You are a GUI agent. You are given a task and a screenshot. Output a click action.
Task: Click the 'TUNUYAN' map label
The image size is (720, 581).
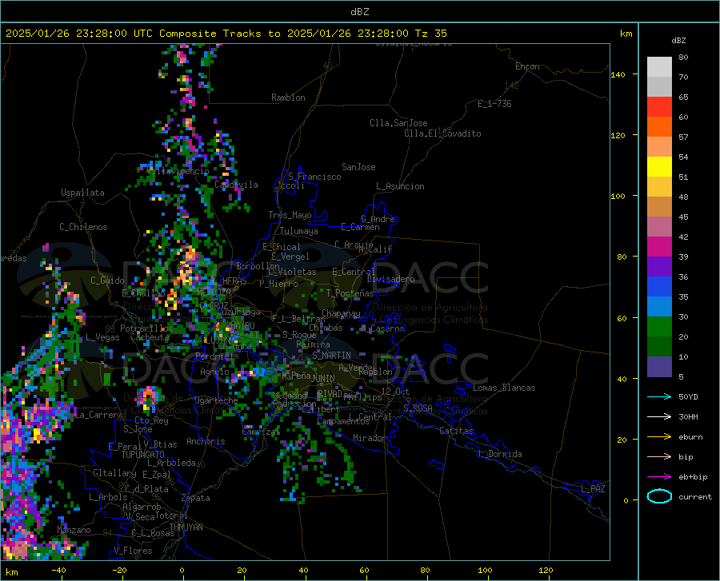(x=186, y=527)
